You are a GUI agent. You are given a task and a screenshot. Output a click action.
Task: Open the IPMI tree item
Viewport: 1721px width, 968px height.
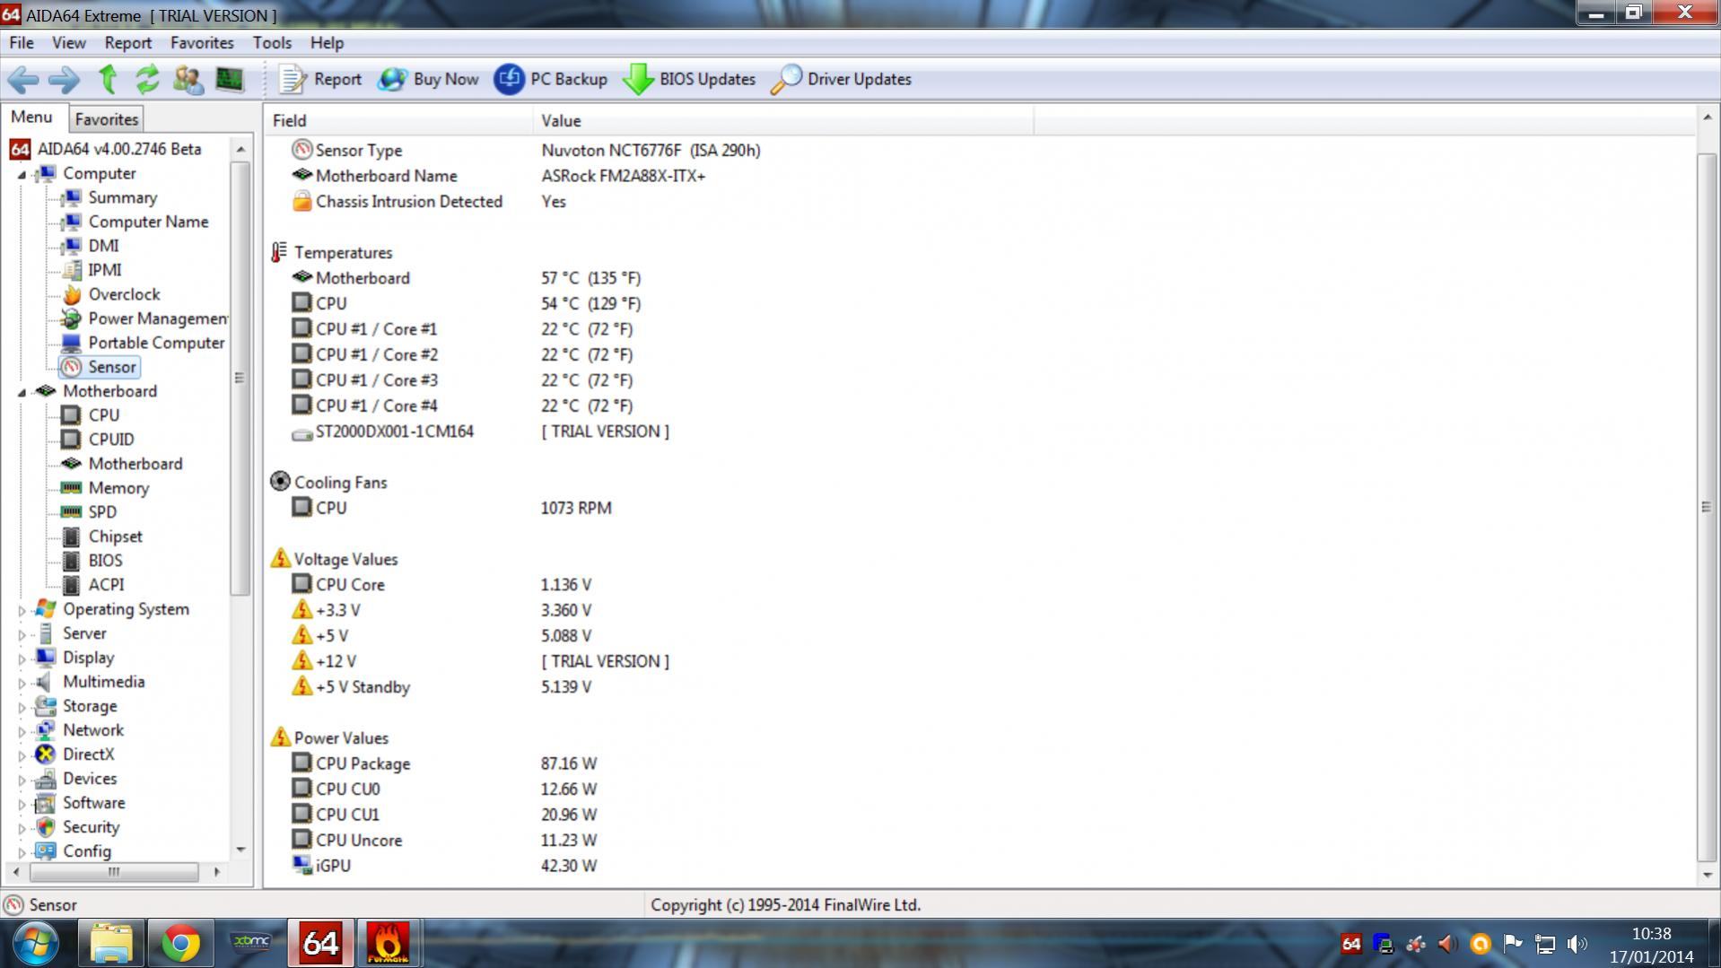click(x=104, y=270)
